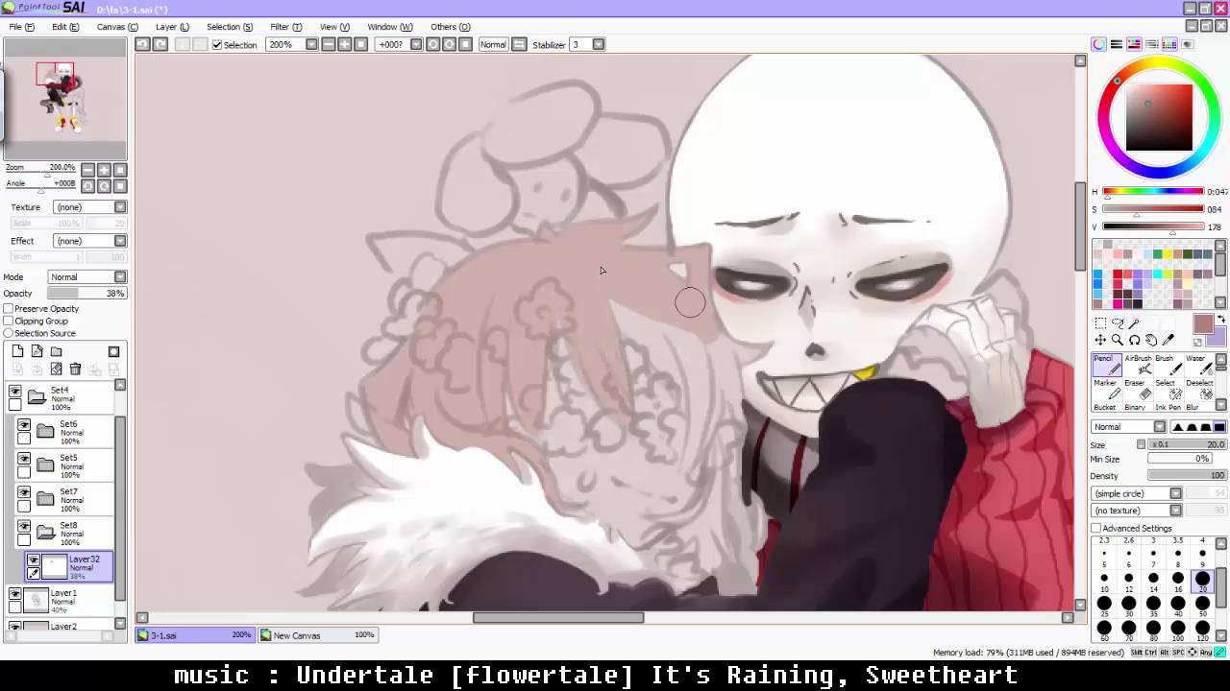Image resolution: width=1230 pixels, height=691 pixels.
Task: Toggle the swatches panel icon
Action: [x=1169, y=44]
